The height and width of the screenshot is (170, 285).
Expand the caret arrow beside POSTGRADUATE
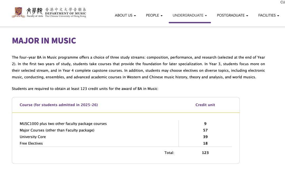[x=247, y=16]
